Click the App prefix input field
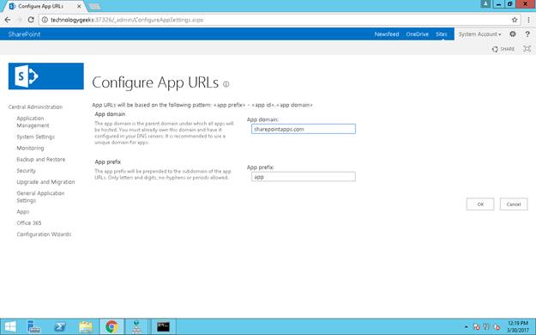Viewport: 536px width, 335px height. coord(304,177)
